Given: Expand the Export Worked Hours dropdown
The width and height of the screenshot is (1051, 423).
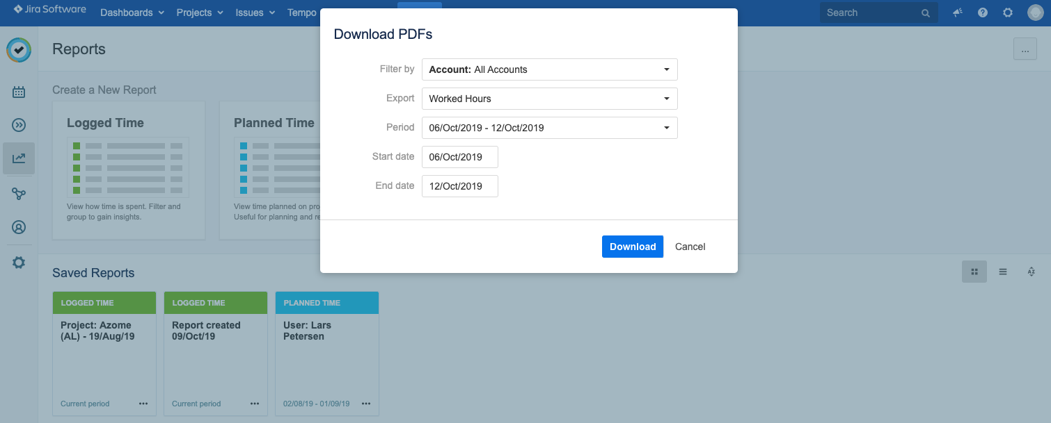Looking at the screenshot, I should pos(549,99).
